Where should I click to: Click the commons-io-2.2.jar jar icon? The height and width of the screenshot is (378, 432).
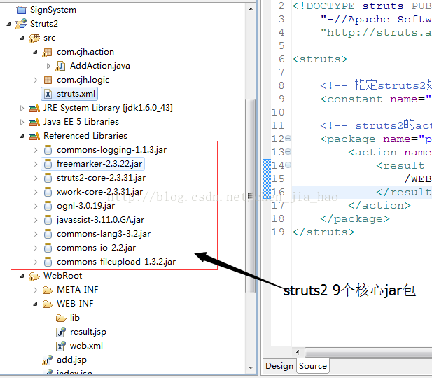[48, 248]
